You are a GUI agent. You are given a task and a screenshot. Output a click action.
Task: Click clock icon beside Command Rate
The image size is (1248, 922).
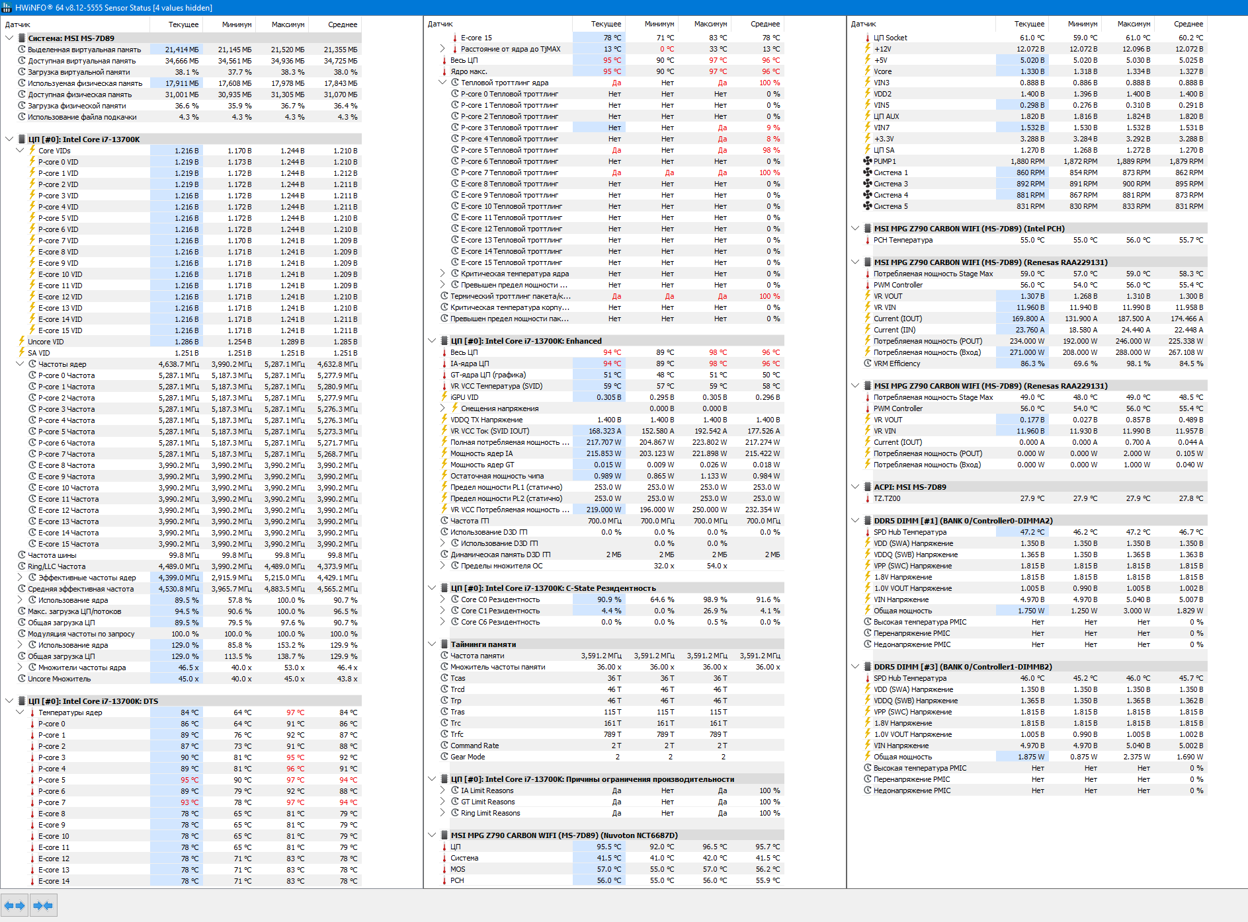point(444,746)
